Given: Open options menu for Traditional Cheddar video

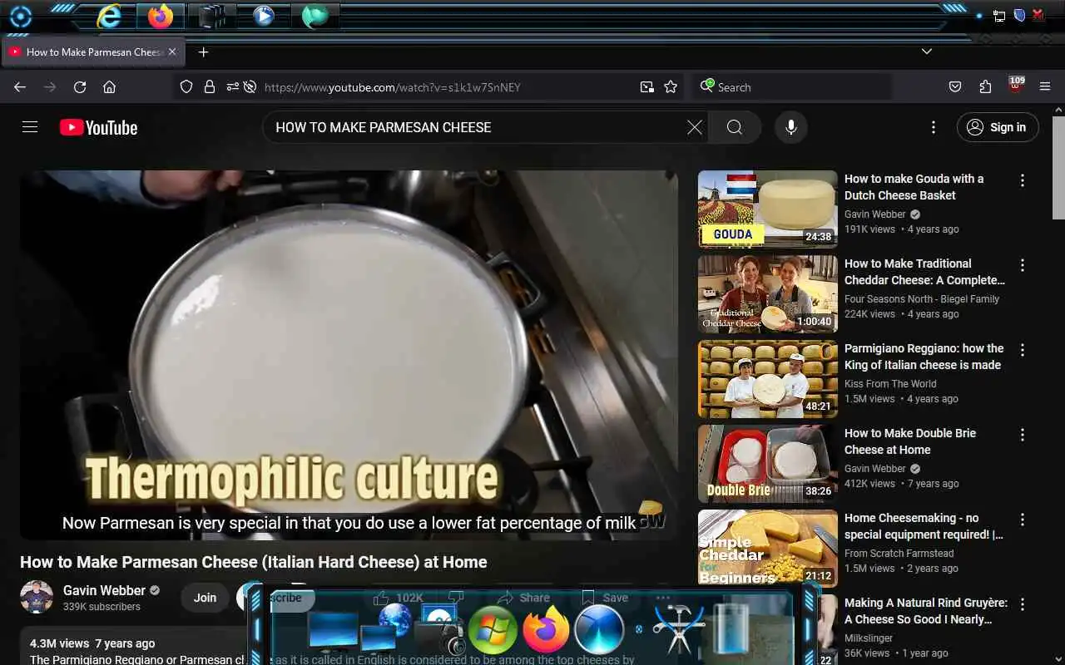Looking at the screenshot, I should point(1023,265).
